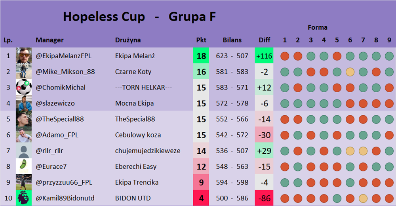Click the gray silhouette avatar for @rllr_rllr
The width and height of the screenshot is (396, 206).
24,151
